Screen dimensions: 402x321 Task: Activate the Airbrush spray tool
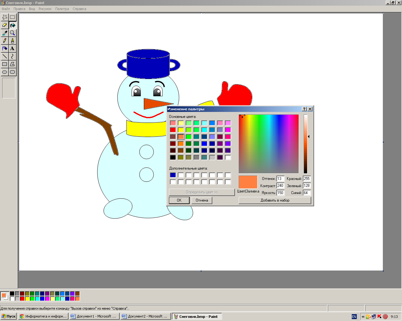[5, 49]
